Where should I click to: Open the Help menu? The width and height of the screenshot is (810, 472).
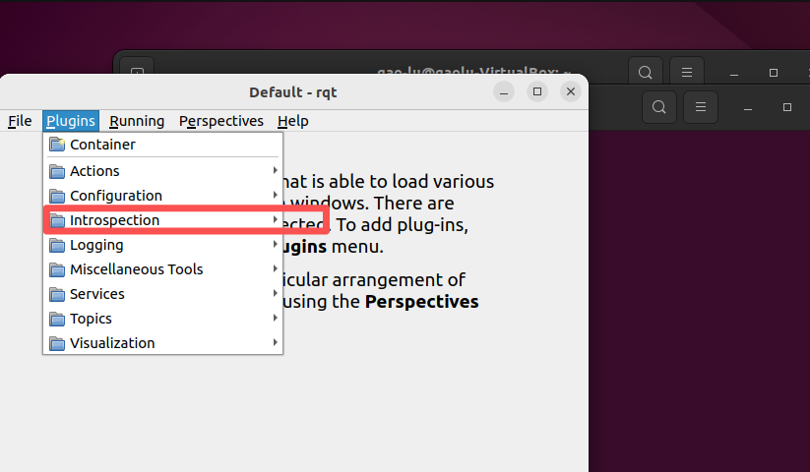tap(293, 121)
